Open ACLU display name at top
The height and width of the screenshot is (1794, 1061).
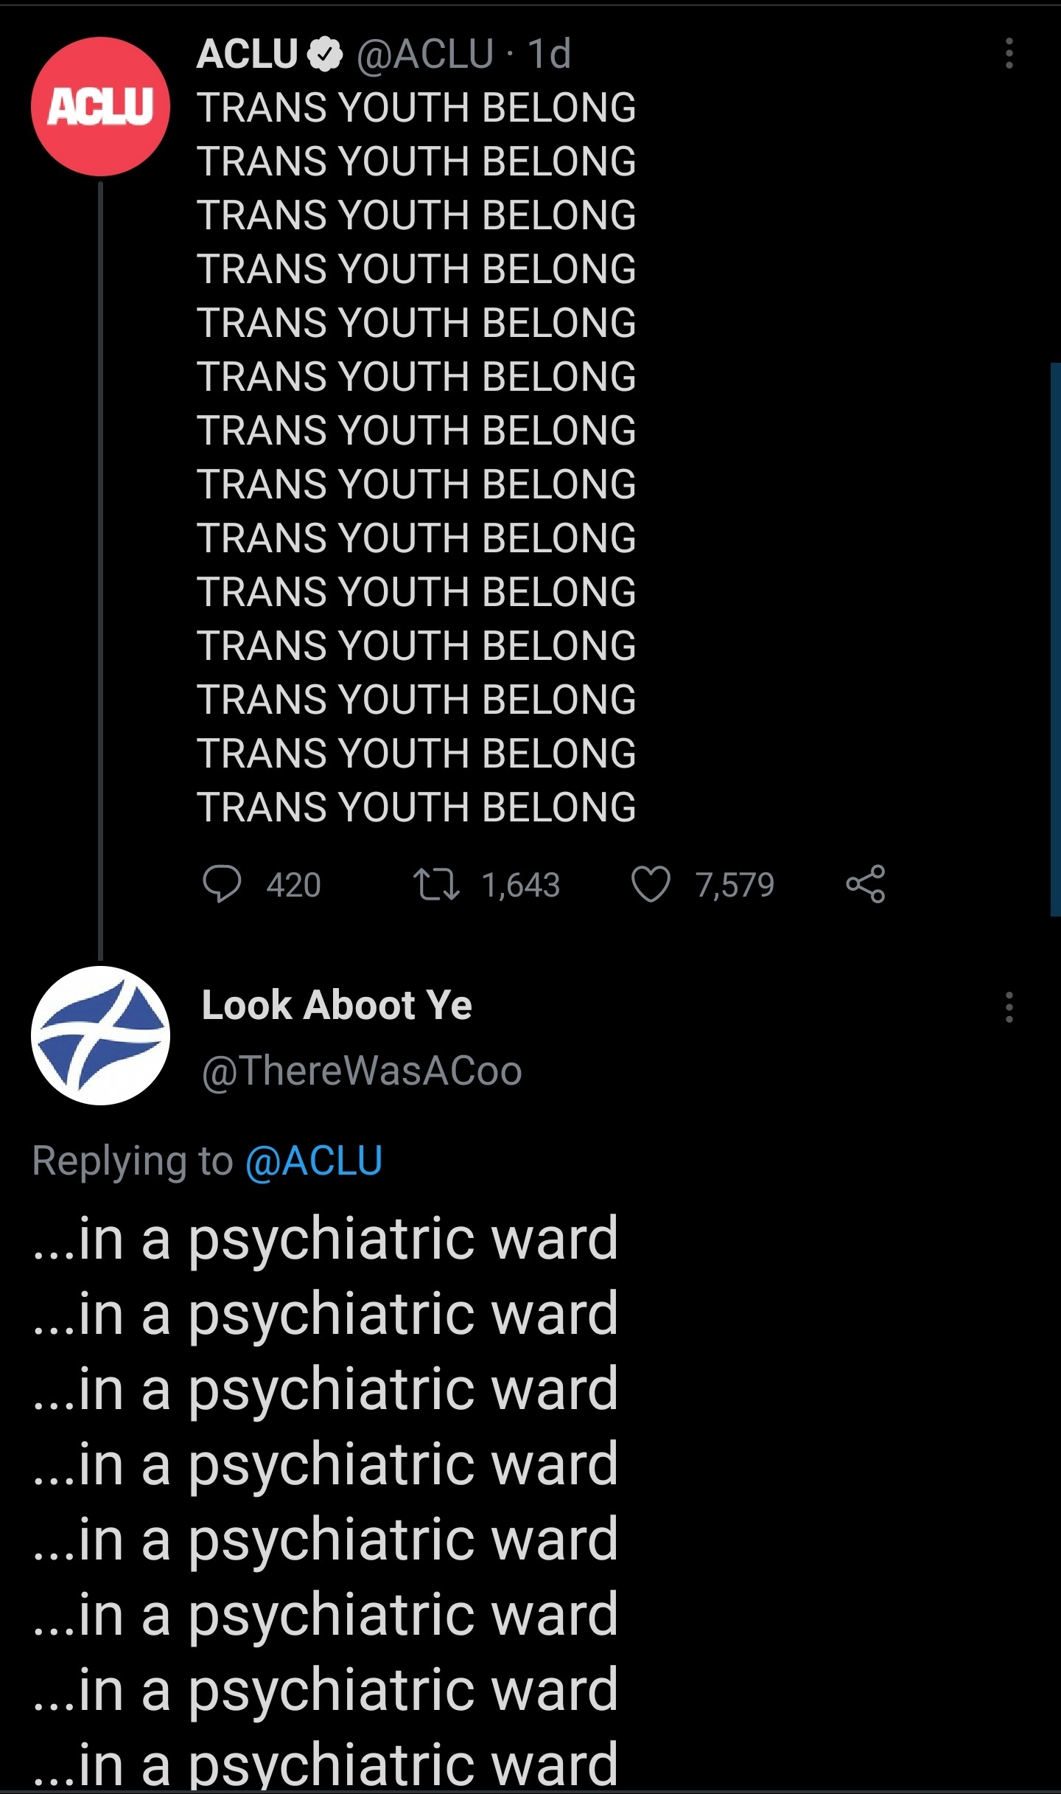[247, 54]
